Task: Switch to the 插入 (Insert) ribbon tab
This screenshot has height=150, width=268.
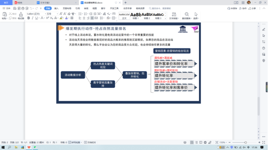Action: [57, 8]
